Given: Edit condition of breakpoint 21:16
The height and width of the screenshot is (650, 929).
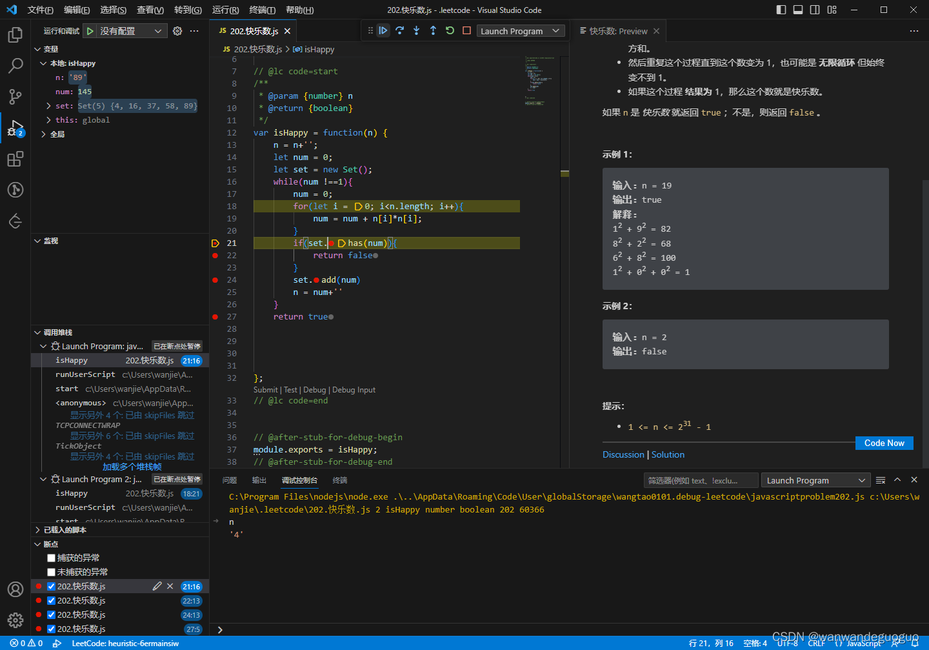Looking at the screenshot, I should pos(157,586).
